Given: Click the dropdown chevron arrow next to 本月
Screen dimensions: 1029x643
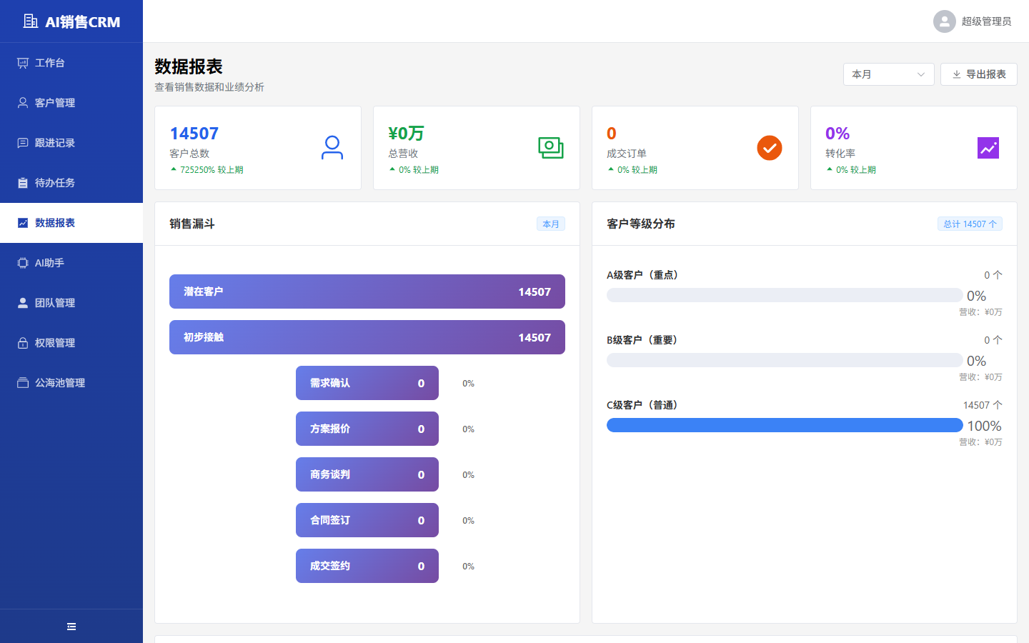Looking at the screenshot, I should click(x=921, y=74).
